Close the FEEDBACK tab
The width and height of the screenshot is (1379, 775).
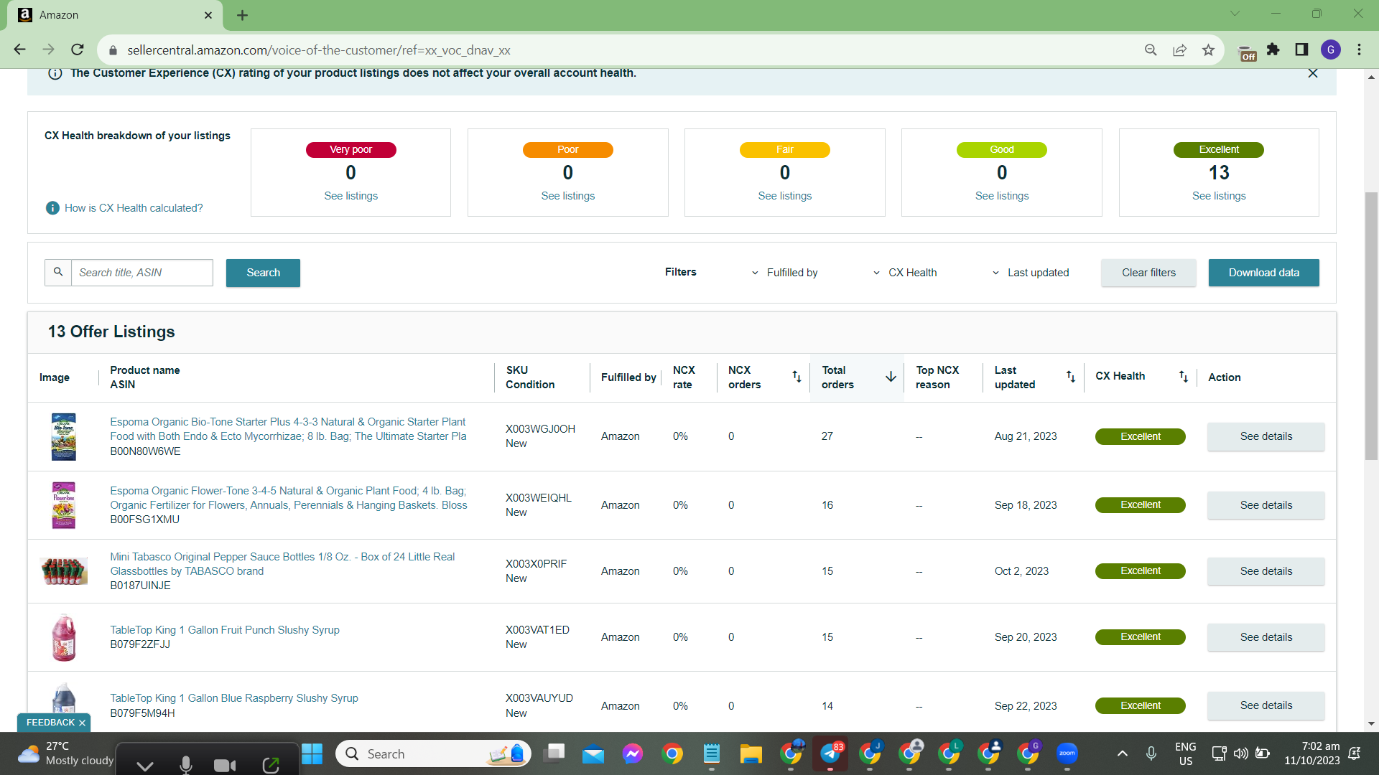click(82, 723)
